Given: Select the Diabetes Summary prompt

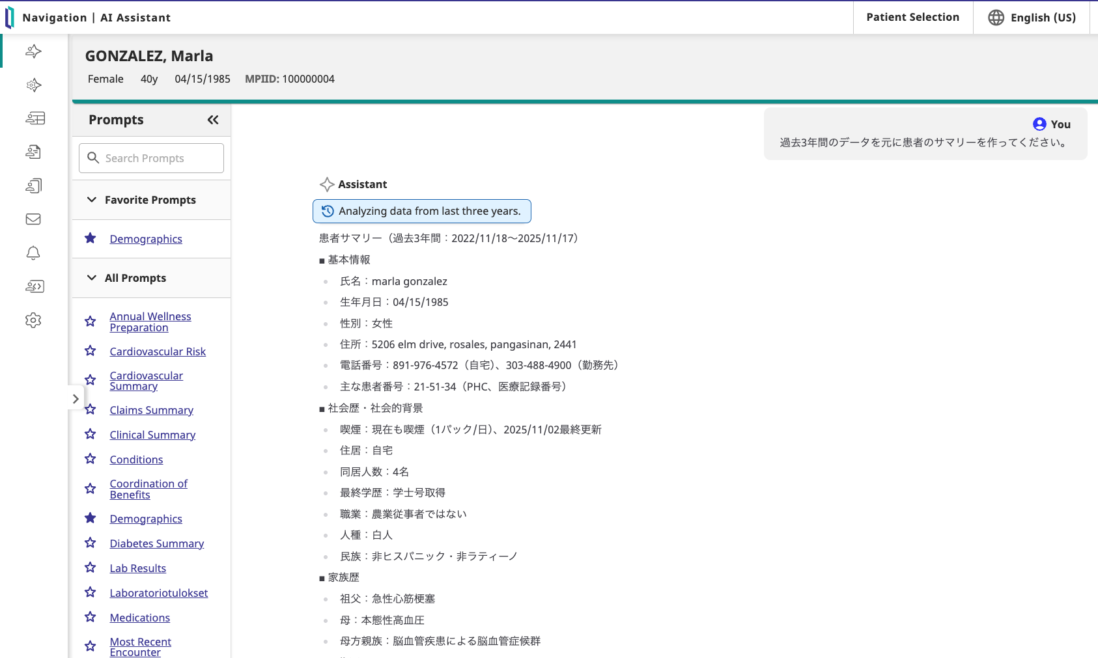Looking at the screenshot, I should point(156,543).
